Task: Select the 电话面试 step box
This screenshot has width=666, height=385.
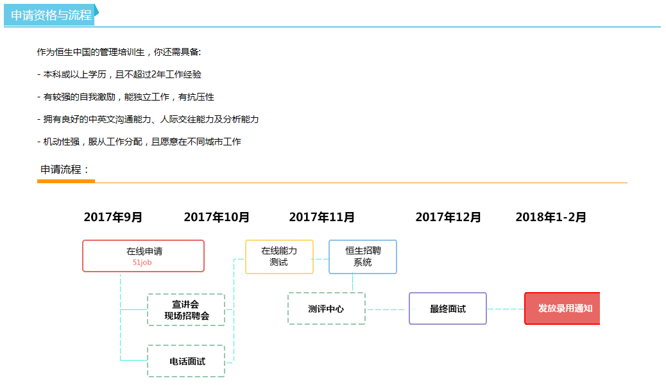Action: [186, 361]
